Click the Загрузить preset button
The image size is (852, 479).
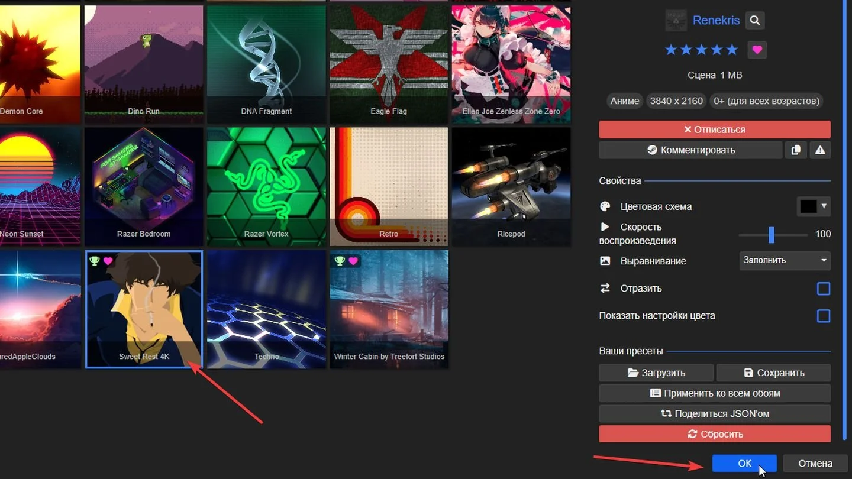coord(656,373)
